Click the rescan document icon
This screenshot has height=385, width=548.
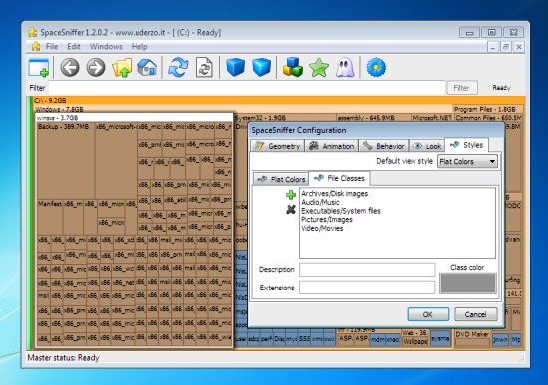(204, 67)
